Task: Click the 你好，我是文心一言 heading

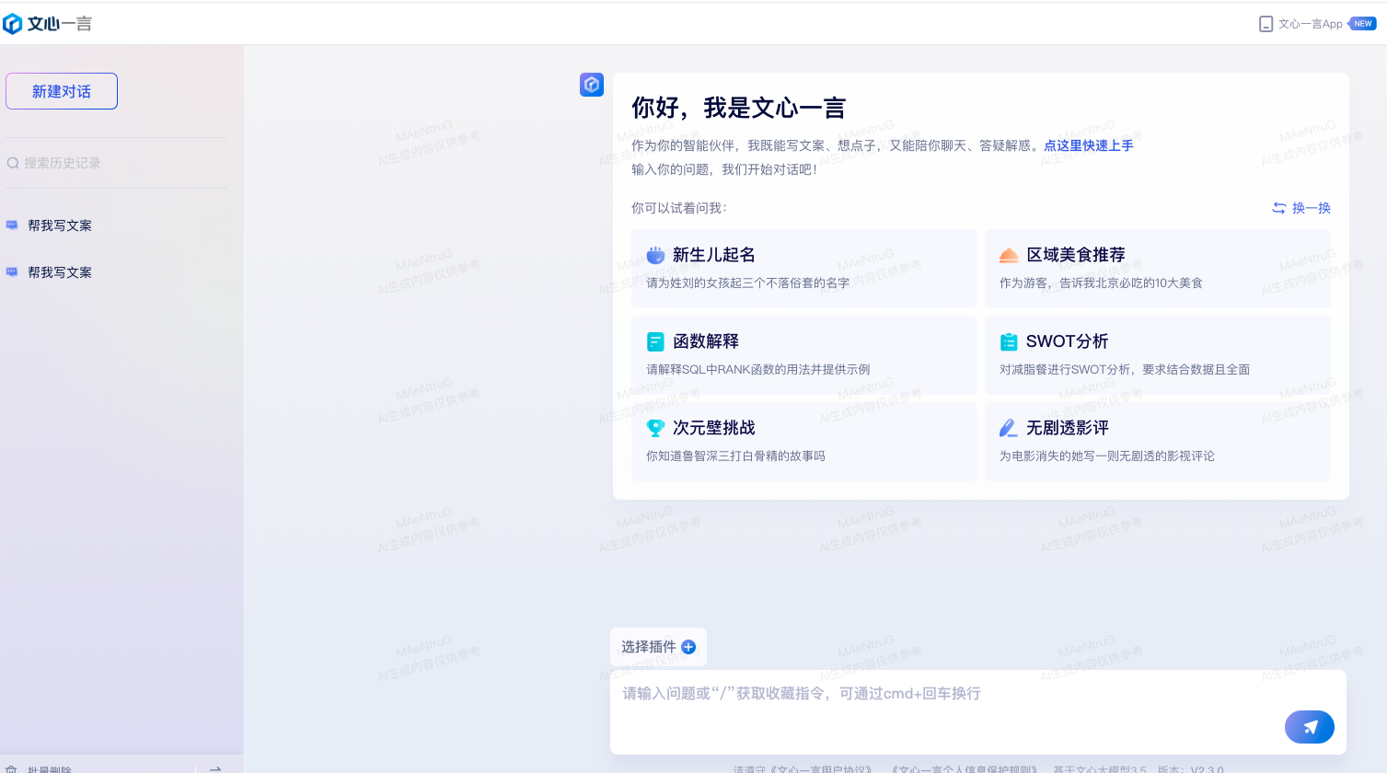Action: [738, 109]
